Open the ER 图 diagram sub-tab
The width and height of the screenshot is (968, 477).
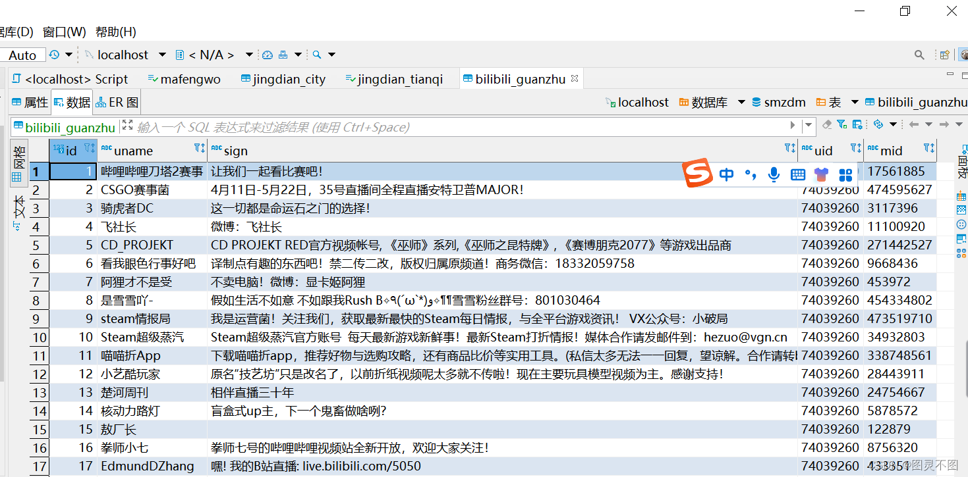(x=117, y=103)
